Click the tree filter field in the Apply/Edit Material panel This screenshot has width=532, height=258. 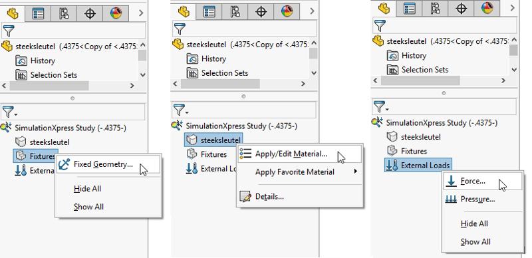245,29
